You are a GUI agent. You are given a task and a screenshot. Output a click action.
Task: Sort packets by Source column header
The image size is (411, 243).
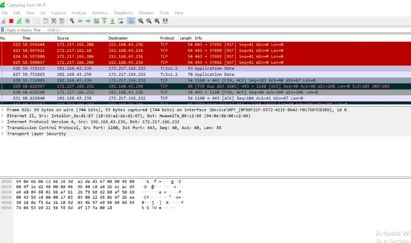pyautogui.click(x=63, y=38)
